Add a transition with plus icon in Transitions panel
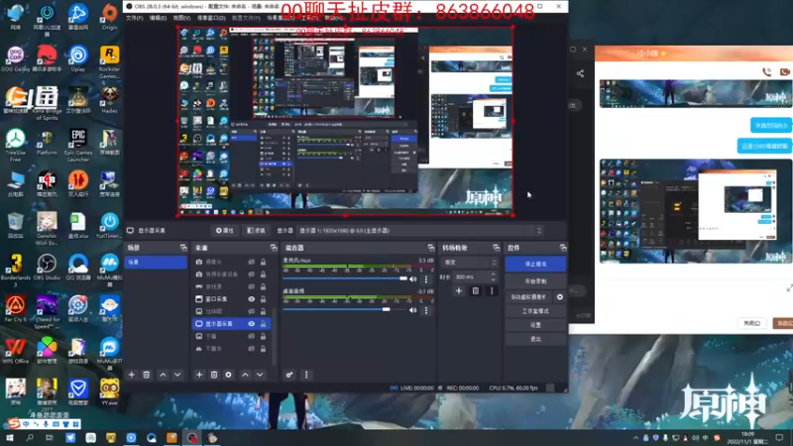This screenshot has width=793, height=446. (x=459, y=290)
